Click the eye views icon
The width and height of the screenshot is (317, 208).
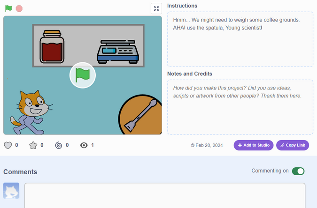84,145
